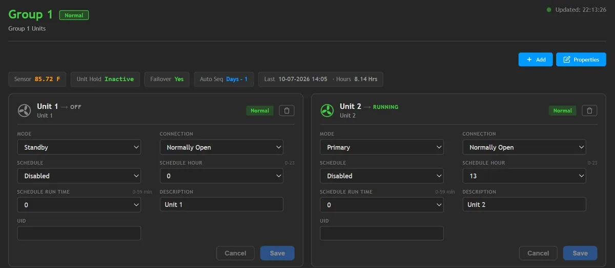Image resolution: width=615 pixels, height=268 pixels.
Task: Delete Unit 2 with trash icon
Action: coord(589,111)
